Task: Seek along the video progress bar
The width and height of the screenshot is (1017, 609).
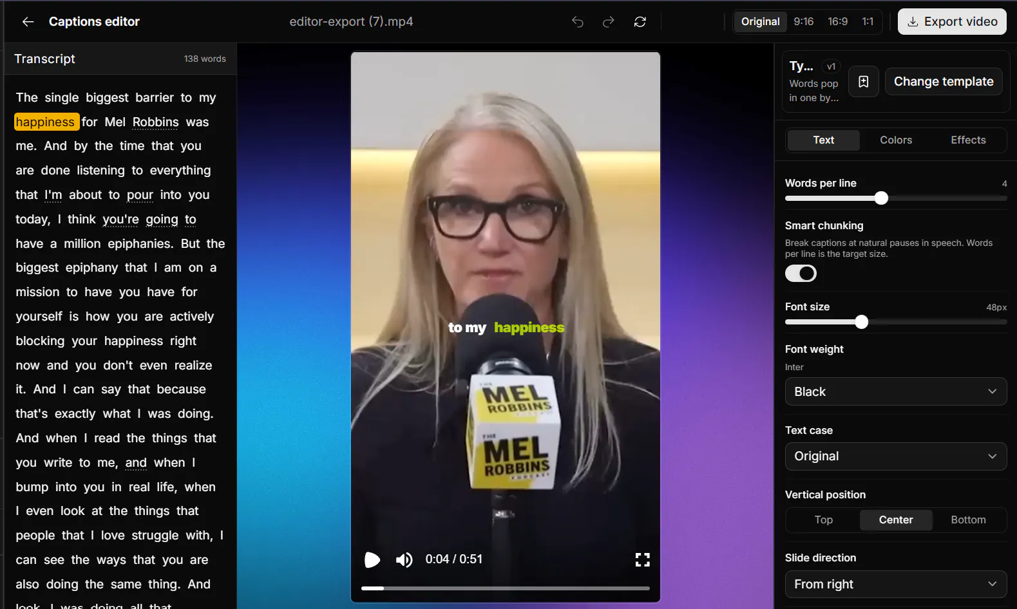Action: pyautogui.click(x=506, y=588)
